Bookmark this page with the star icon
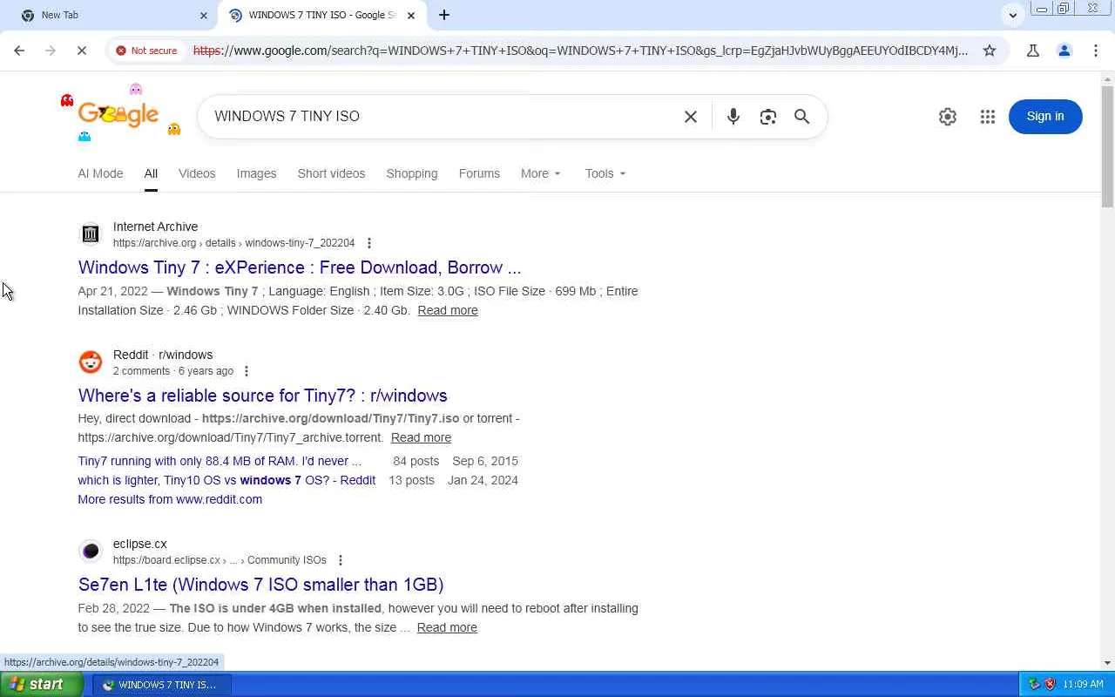The height and width of the screenshot is (697, 1115). [990, 51]
